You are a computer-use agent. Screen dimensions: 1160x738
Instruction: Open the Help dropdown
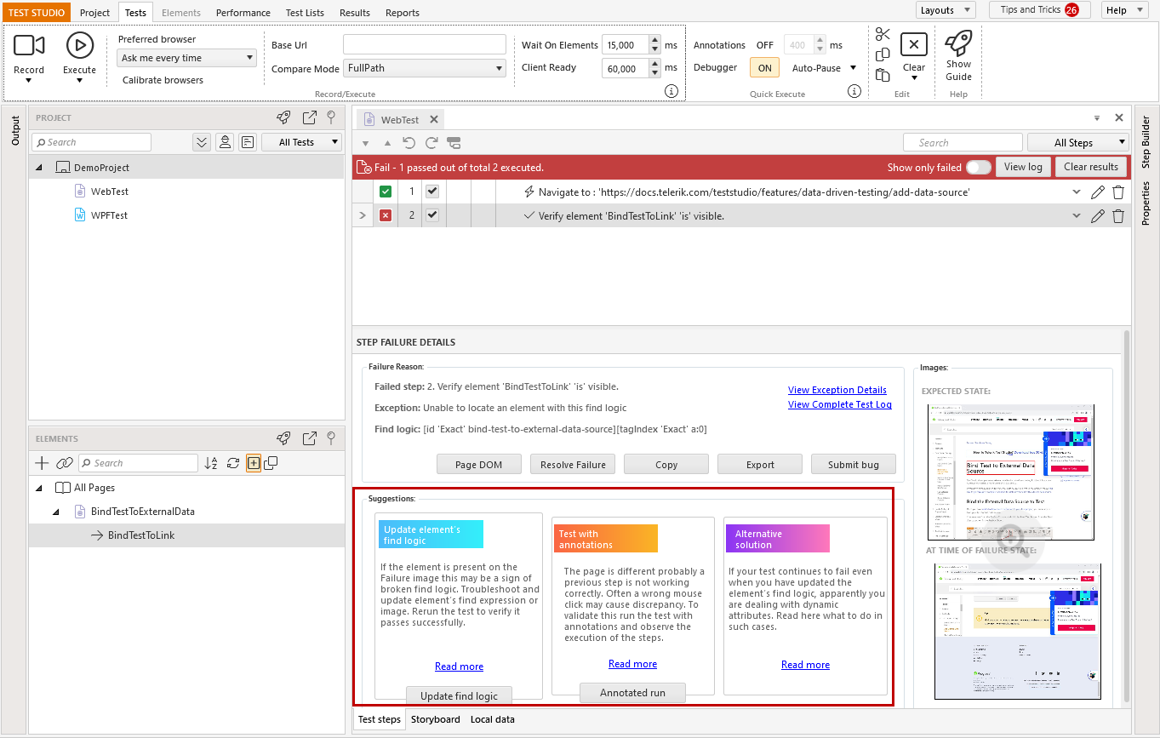(x=1125, y=10)
